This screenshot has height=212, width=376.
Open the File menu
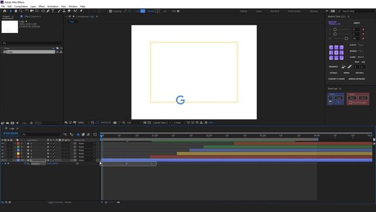point(3,6)
